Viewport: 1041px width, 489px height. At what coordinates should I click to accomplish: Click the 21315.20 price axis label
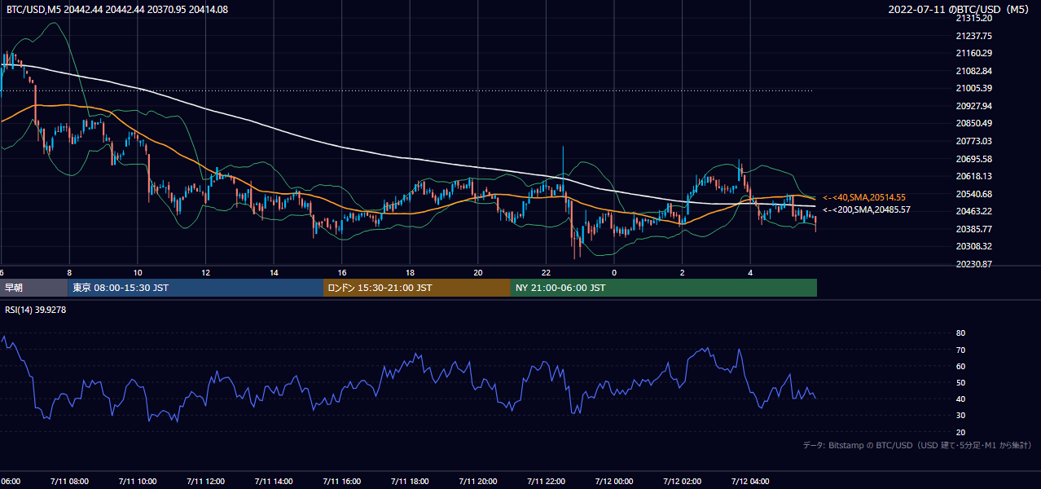[973, 18]
